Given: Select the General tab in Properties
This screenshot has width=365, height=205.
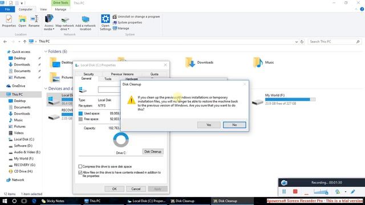Looking at the screenshot, I should (86, 79).
